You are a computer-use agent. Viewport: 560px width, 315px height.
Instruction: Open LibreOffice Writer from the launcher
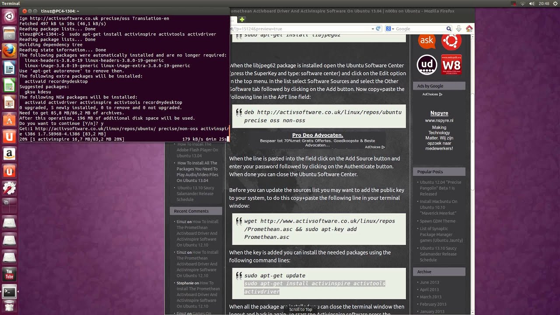(x=9, y=68)
